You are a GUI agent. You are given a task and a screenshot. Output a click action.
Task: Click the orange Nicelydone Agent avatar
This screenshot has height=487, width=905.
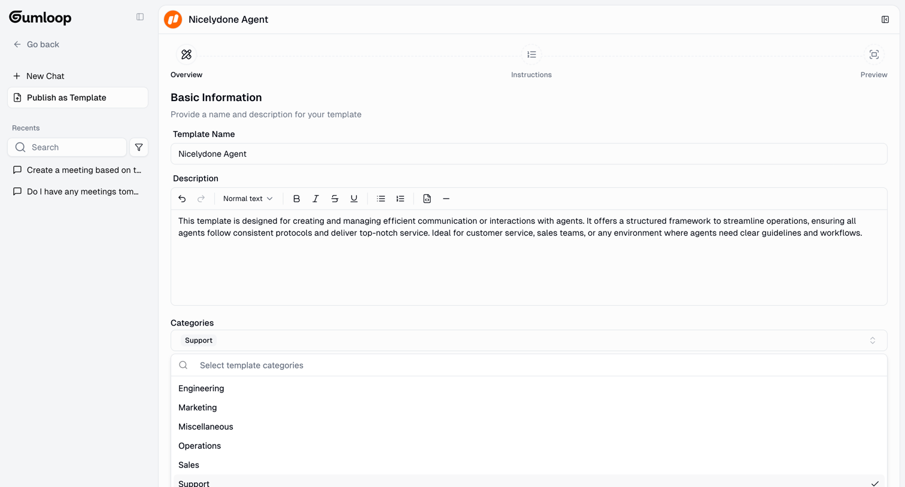point(173,19)
